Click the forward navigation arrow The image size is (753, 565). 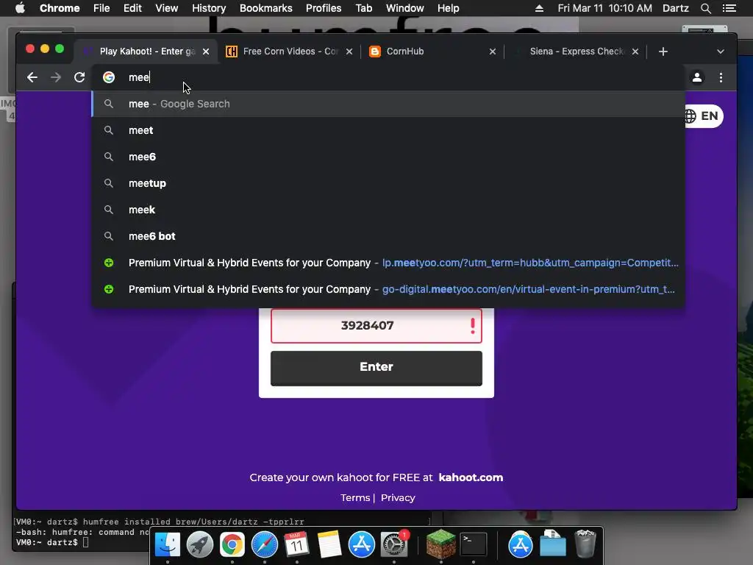pos(56,77)
